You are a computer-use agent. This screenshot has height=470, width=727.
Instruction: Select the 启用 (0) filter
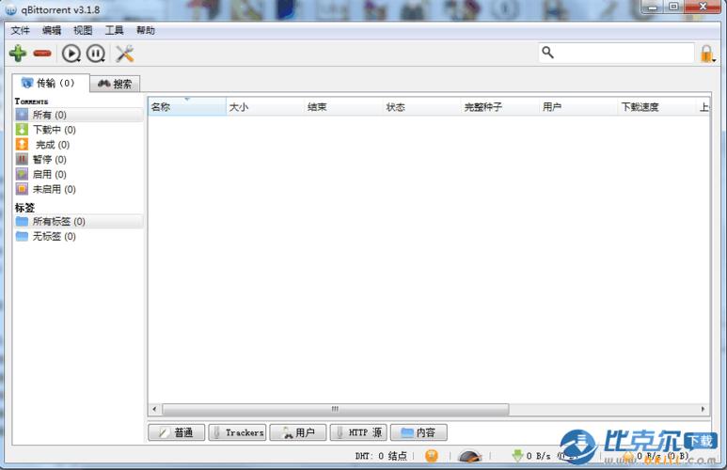[x=79, y=174]
